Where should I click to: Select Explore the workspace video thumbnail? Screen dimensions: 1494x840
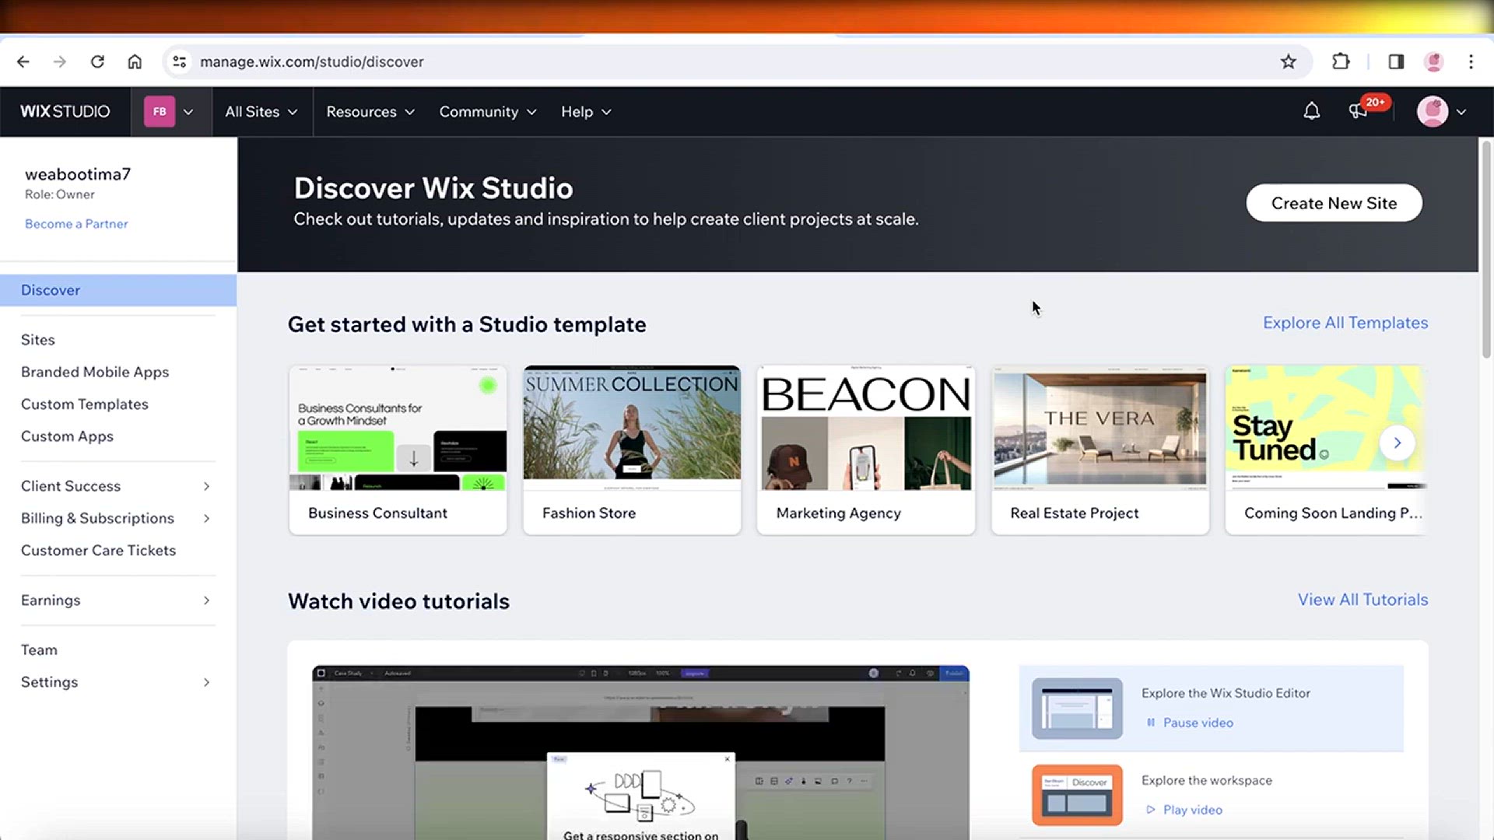pyautogui.click(x=1077, y=795)
